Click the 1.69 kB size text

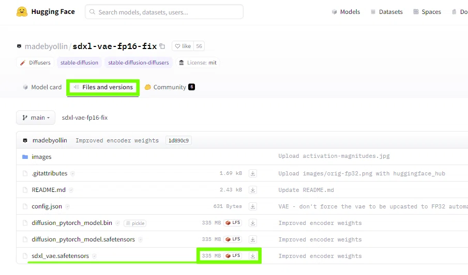click(x=231, y=173)
